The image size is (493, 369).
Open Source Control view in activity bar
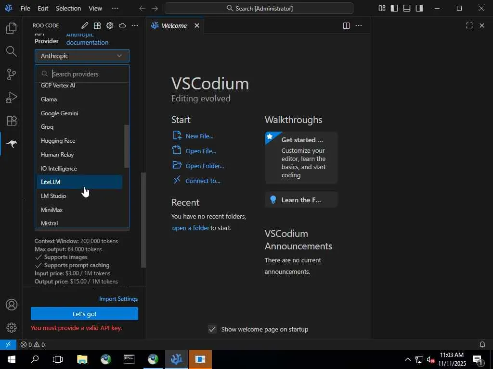tap(12, 74)
